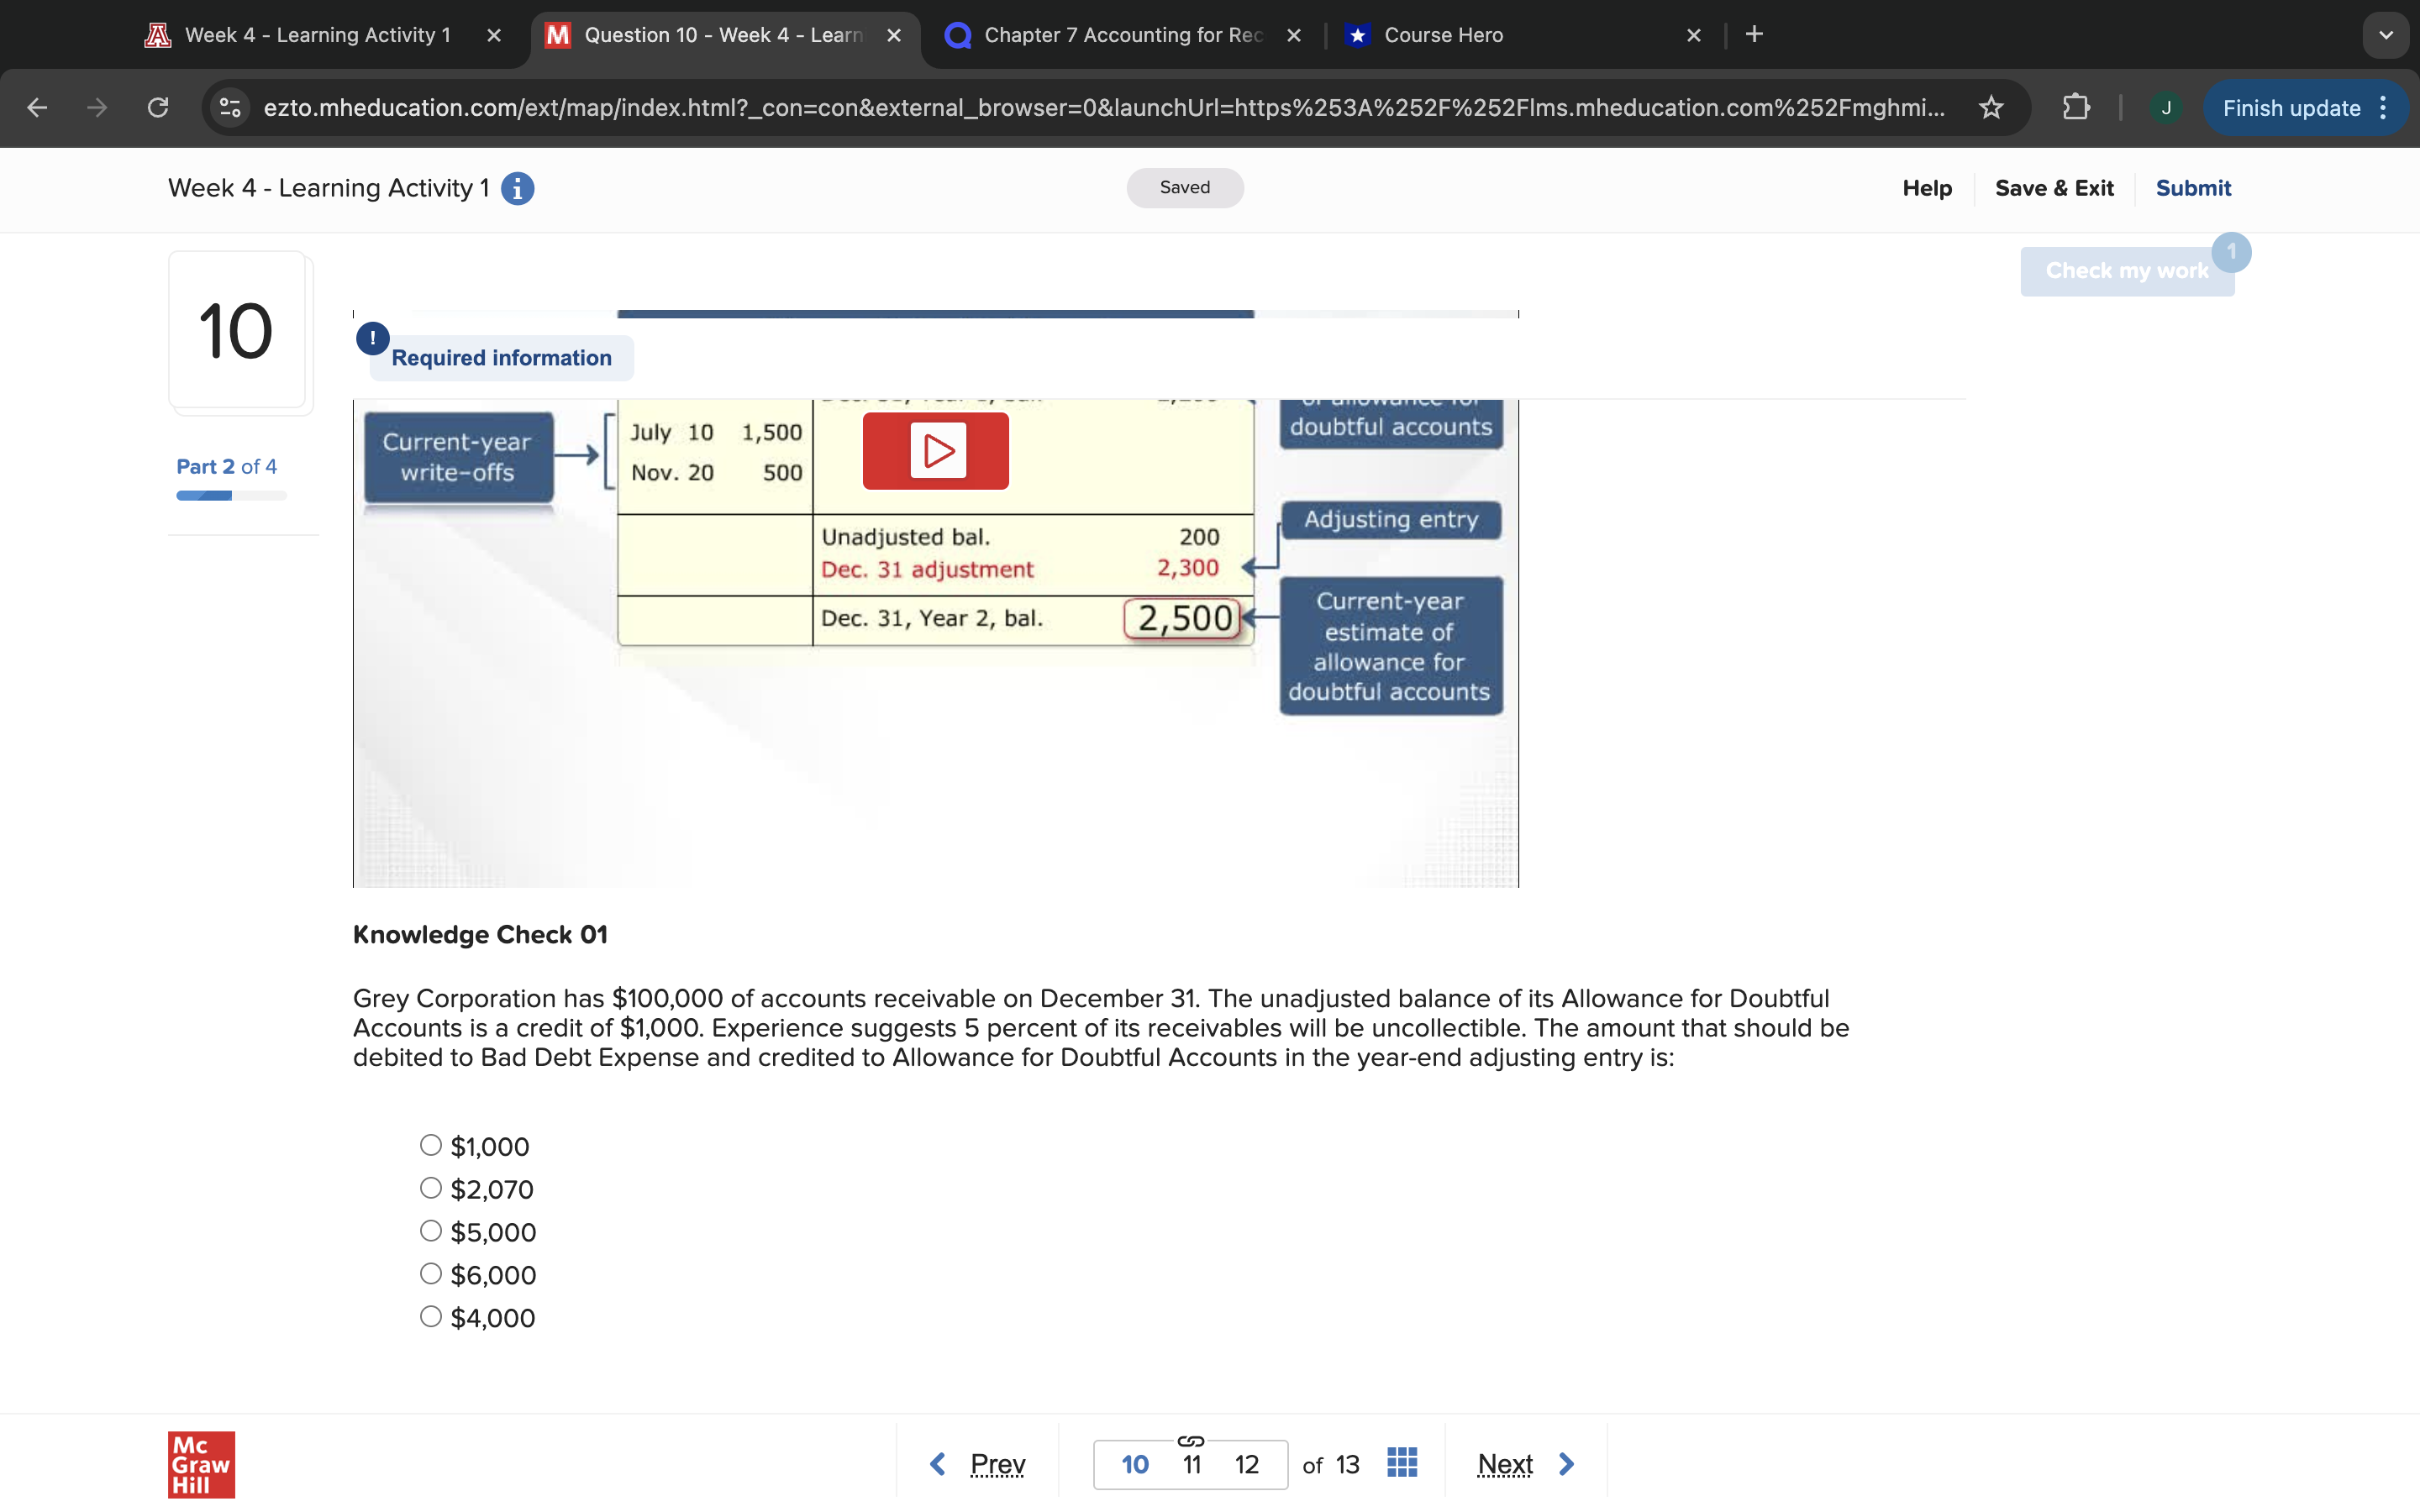Select the $1,000 answer option
Image resolution: width=2420 pixels, height=1512 pixels.
pos(431,1145)
